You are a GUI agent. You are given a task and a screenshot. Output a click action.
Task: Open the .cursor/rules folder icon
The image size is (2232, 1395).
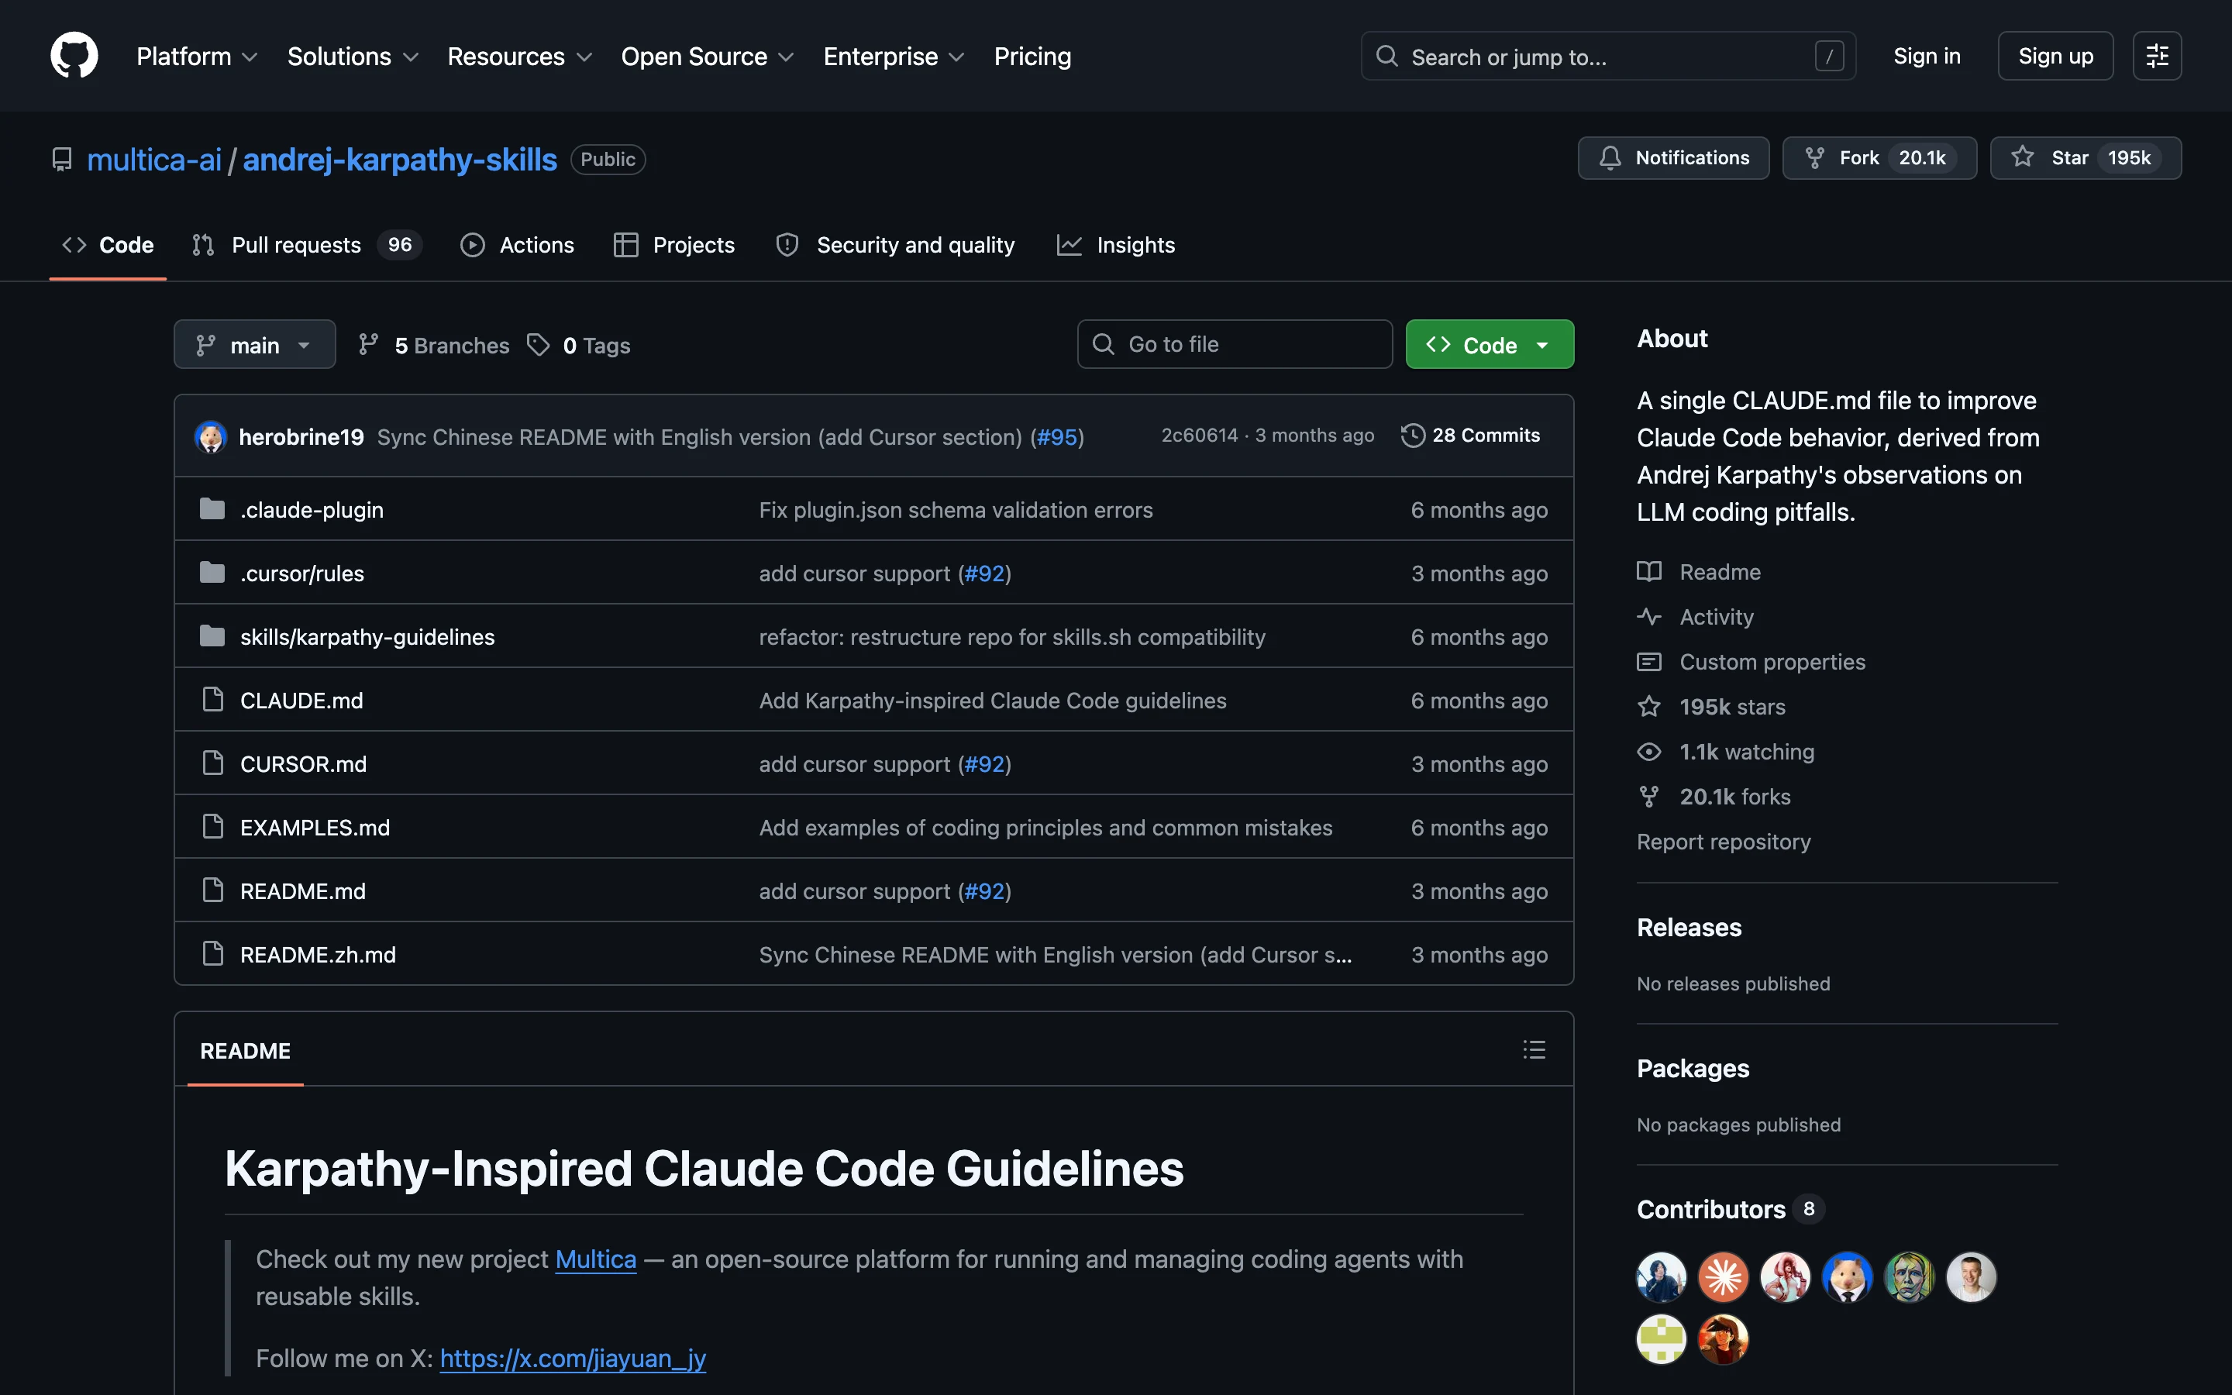212,573
